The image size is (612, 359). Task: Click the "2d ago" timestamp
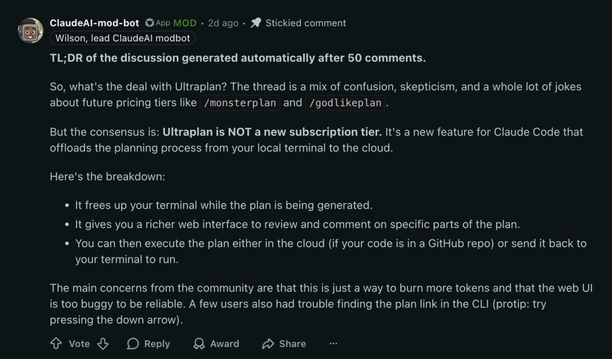point(223,23)
